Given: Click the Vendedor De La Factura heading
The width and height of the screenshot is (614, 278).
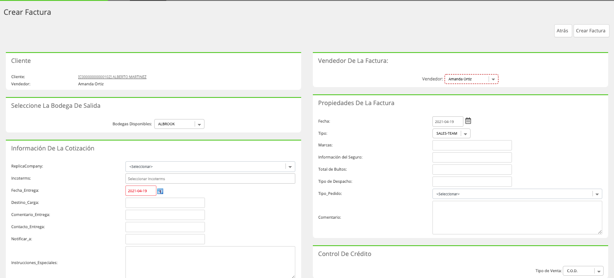Looking at the screenshot, I should point(353,61).
